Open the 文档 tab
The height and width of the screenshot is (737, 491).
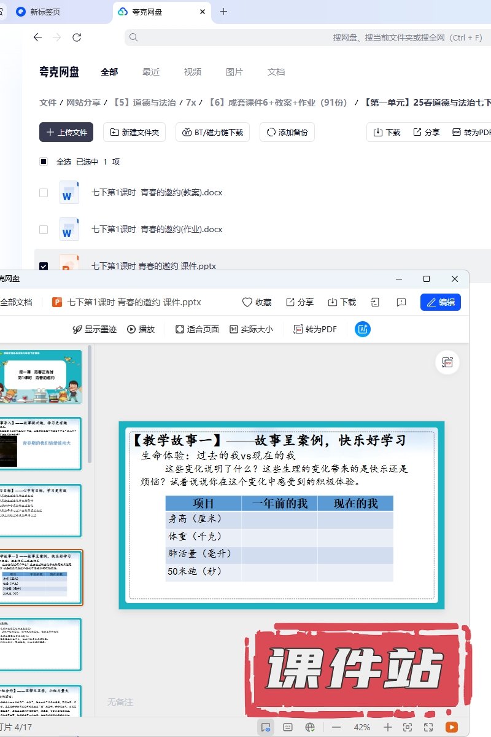[276, 72]
